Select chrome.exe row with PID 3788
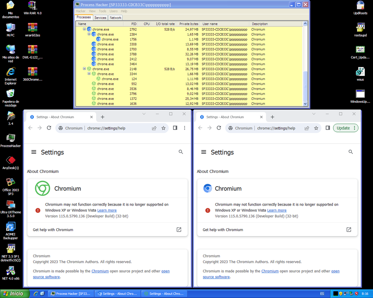The height and width of the screenshot is (298, 373). pos(189,54)
